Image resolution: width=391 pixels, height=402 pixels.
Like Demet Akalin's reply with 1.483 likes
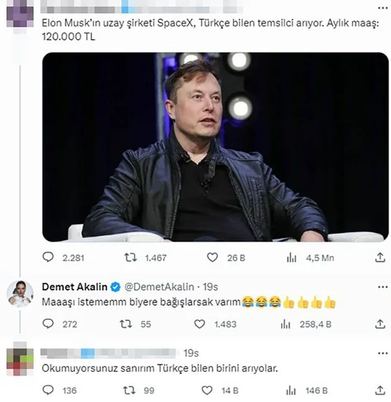point(199,324)
